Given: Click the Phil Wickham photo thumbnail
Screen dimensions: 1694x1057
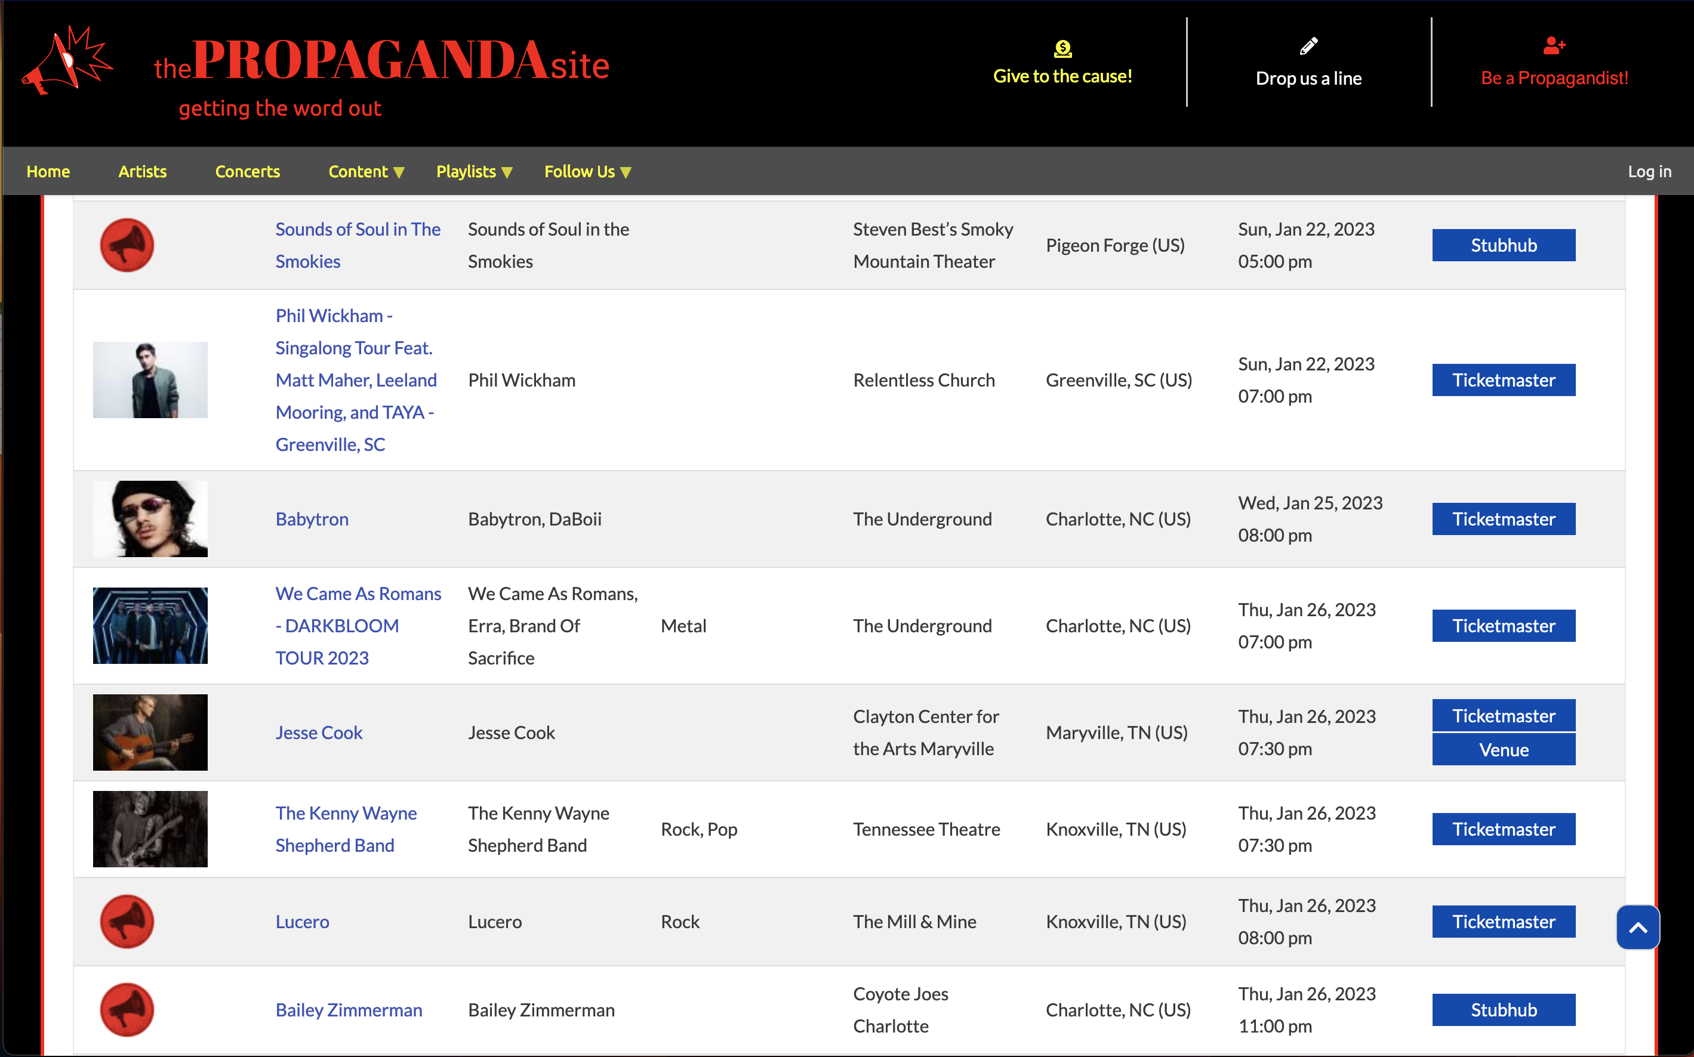Looking at the screenshot, I should [150, 379].
